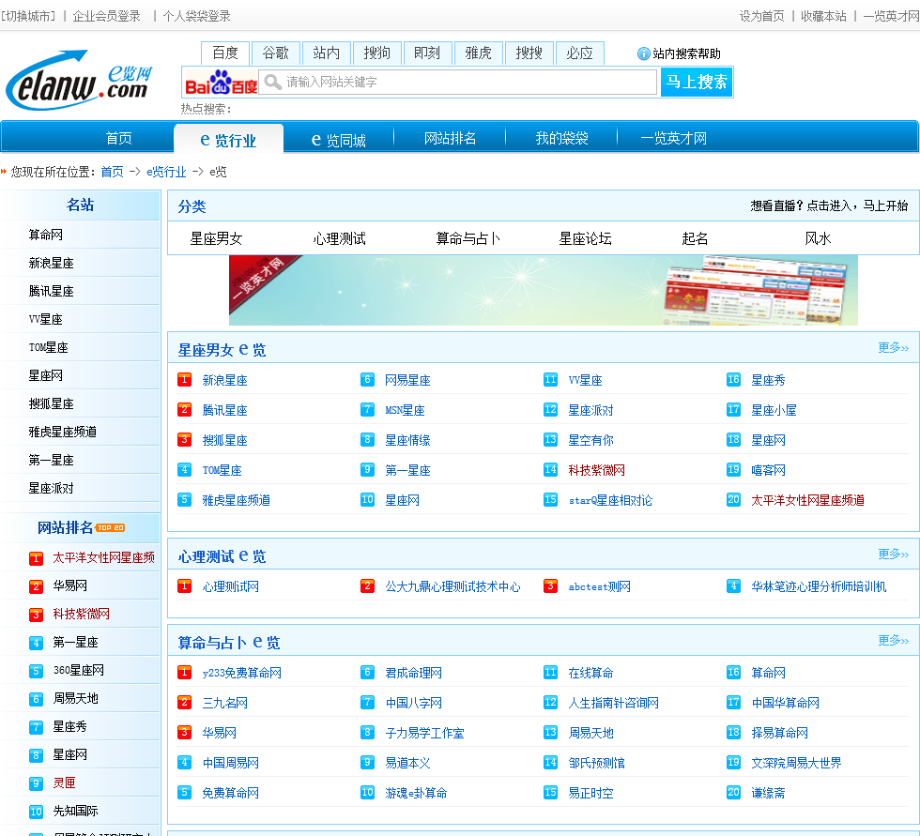The width and height of the screenshot is (920, 836).
Task: Click the 切换城市 link at top
Action: 28,16
